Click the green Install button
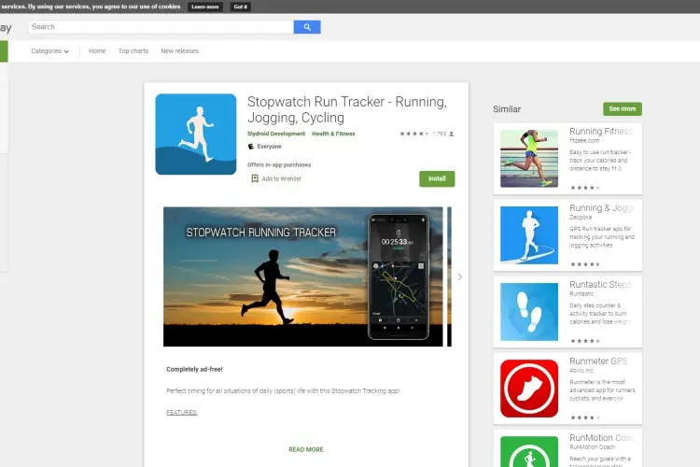Screen dimensions: 700x467 [437, 178]
